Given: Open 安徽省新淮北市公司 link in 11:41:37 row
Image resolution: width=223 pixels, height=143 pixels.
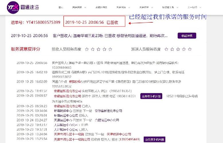Looking at the screenshot, I should click(x=67, y=91).
